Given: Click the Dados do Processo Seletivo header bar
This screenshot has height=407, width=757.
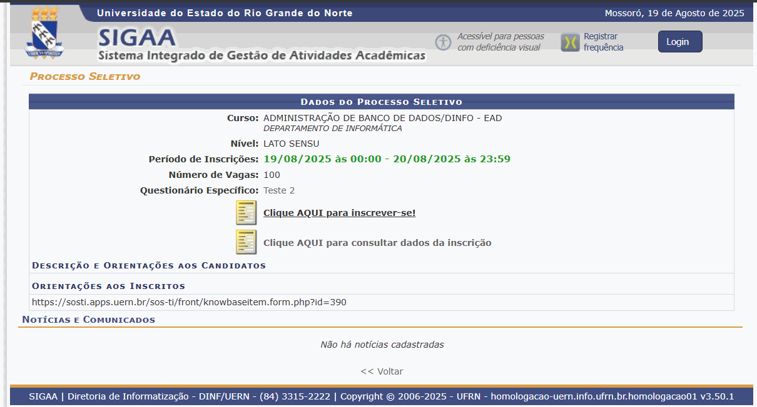Looking at the screenshot, I should click(x=381, y=102).
